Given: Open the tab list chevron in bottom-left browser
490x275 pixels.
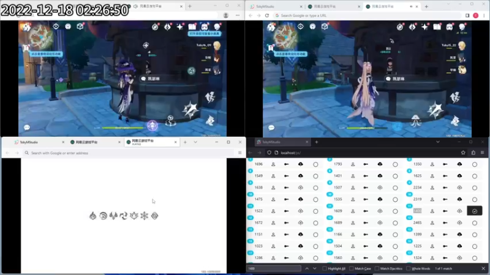Looking at the screenshot, I should (x=195, y=142).
